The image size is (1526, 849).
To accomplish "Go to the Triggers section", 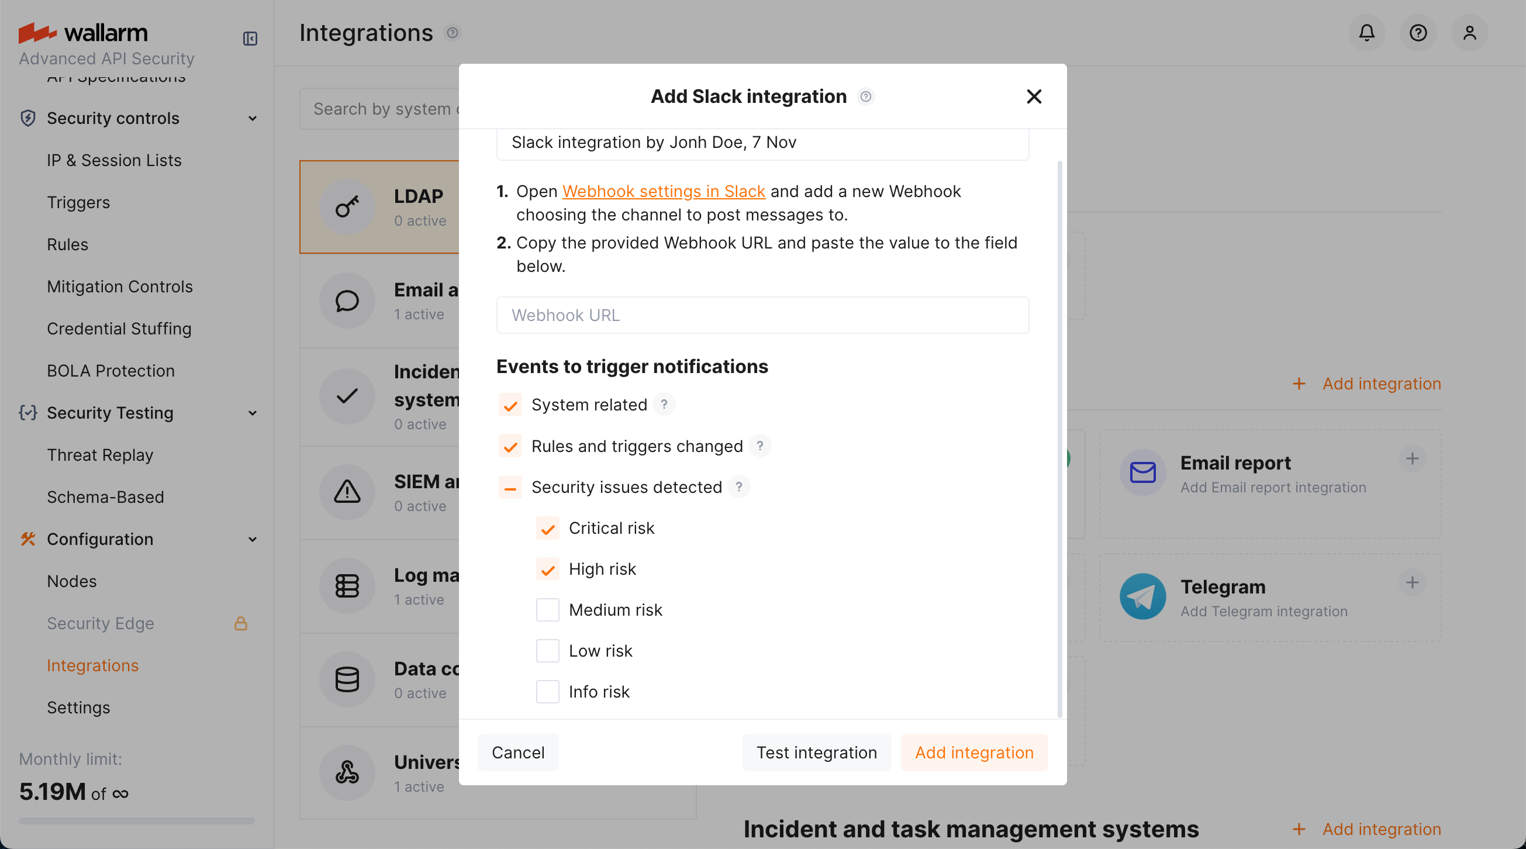I will (x=78, y=202).
